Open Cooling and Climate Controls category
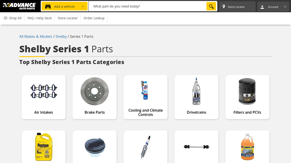Screen dimensions: 291x163 click(x=145, y=97)
